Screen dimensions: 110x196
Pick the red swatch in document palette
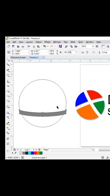pyautogui.click(x=35, y=153)
